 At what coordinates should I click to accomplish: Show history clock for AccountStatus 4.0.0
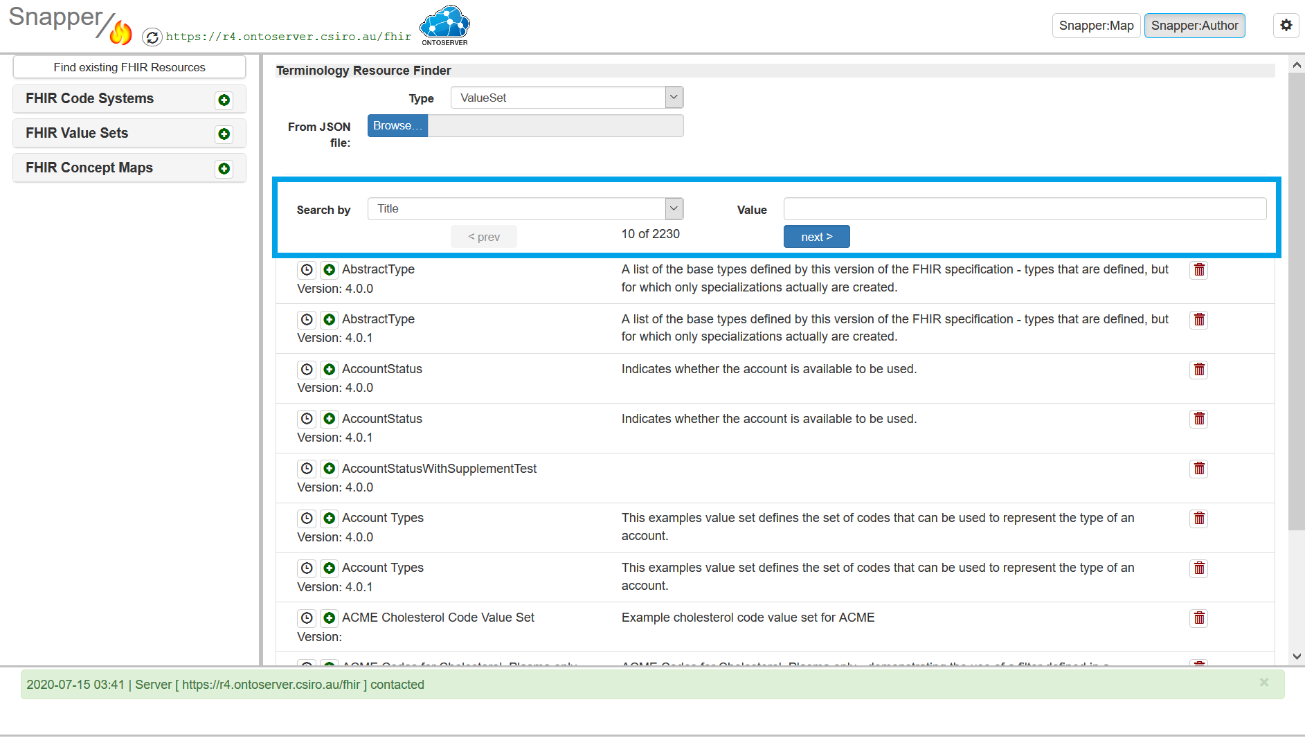tap(307, 370)
